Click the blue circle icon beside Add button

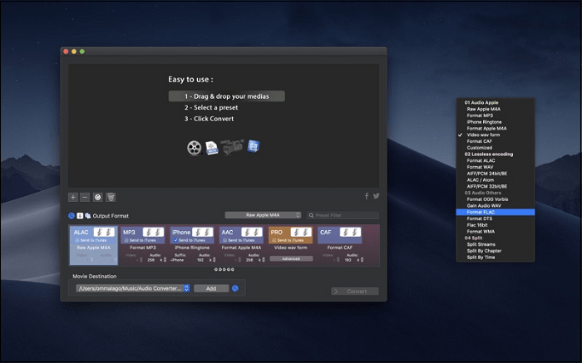click(235, 288)
